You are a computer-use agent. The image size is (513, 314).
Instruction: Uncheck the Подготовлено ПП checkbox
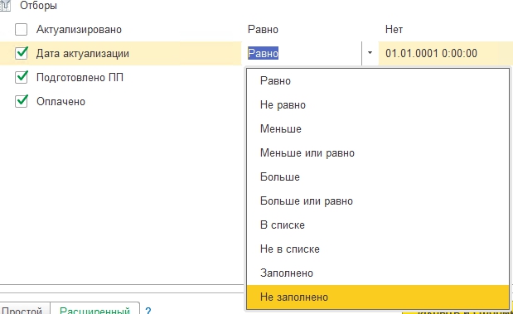point(22,77)
